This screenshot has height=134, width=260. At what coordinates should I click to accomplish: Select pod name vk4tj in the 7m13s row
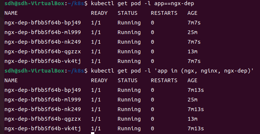pos(43,129)
